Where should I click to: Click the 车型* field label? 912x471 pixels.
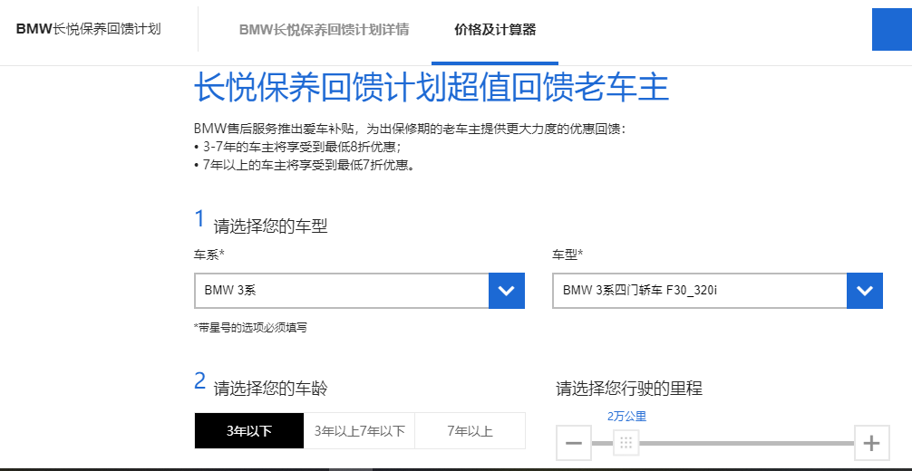point(568,255)
